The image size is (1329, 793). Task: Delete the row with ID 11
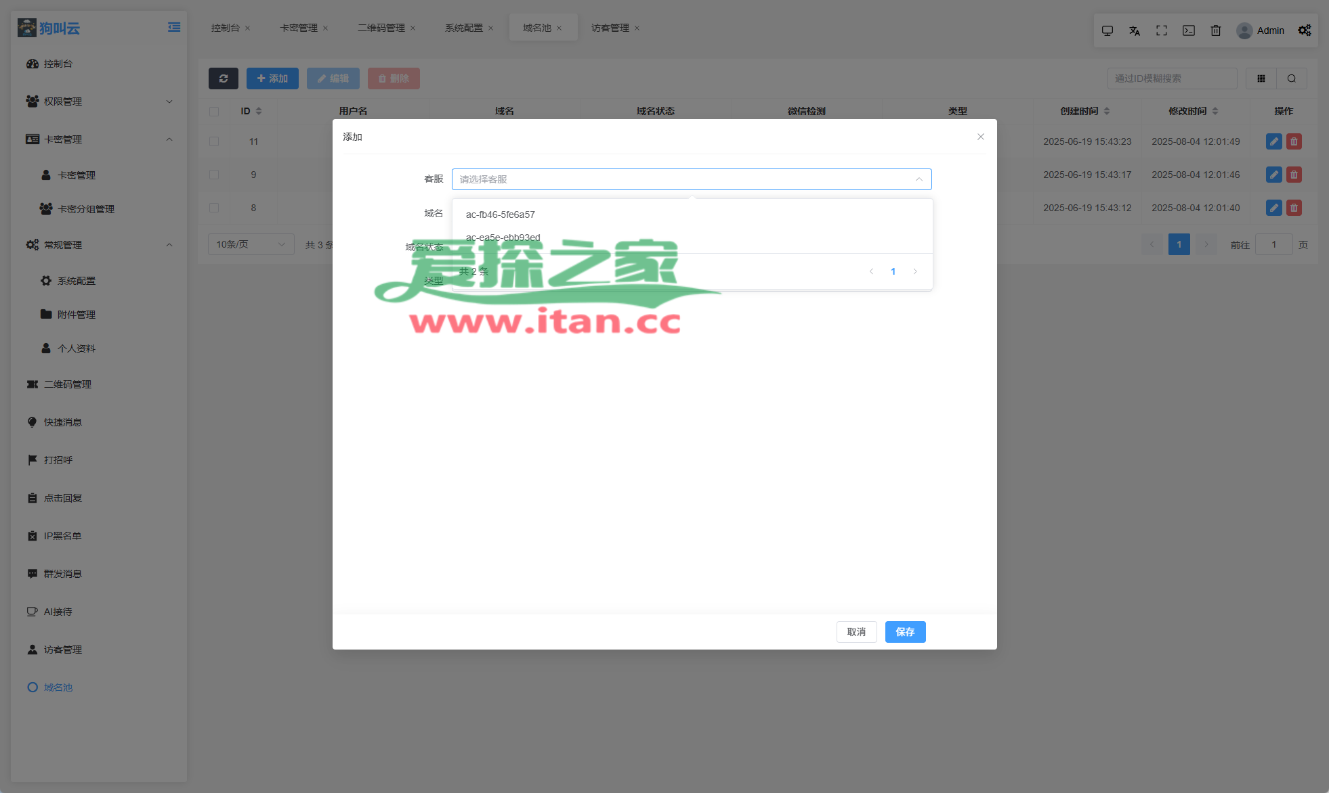(x=1294, y=141)
